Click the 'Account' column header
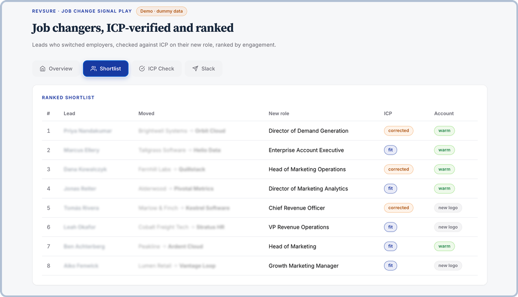 (444, 113)
